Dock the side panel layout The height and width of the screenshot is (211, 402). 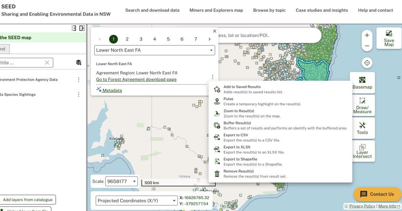(x=82, y=28)
